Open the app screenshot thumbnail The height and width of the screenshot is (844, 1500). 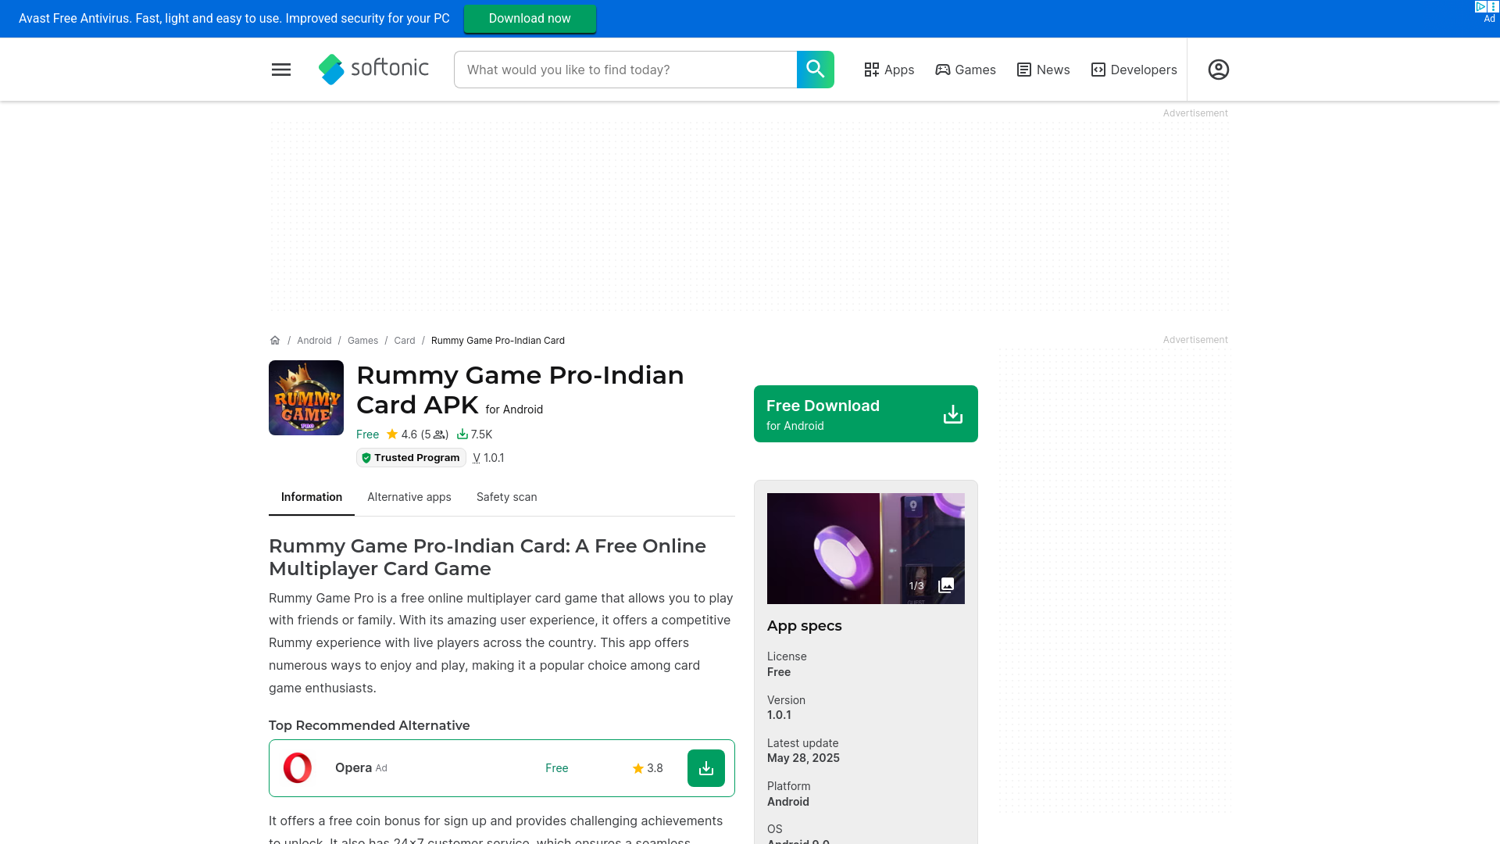click(866, 549)
